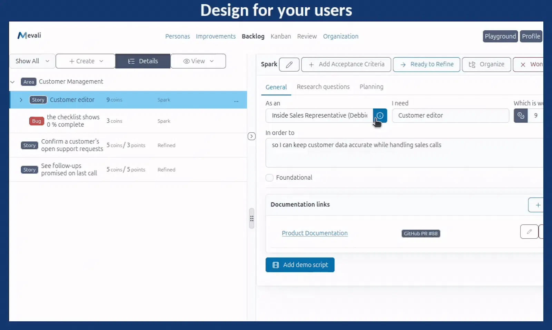
Task: Open the ellipsis menu on Customer editor row
Action: click(236, 100)
